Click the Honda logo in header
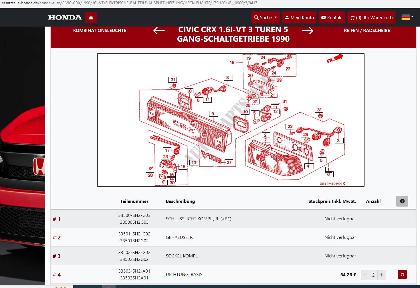Viewport: 420px width, 288px height. [65, 17]
